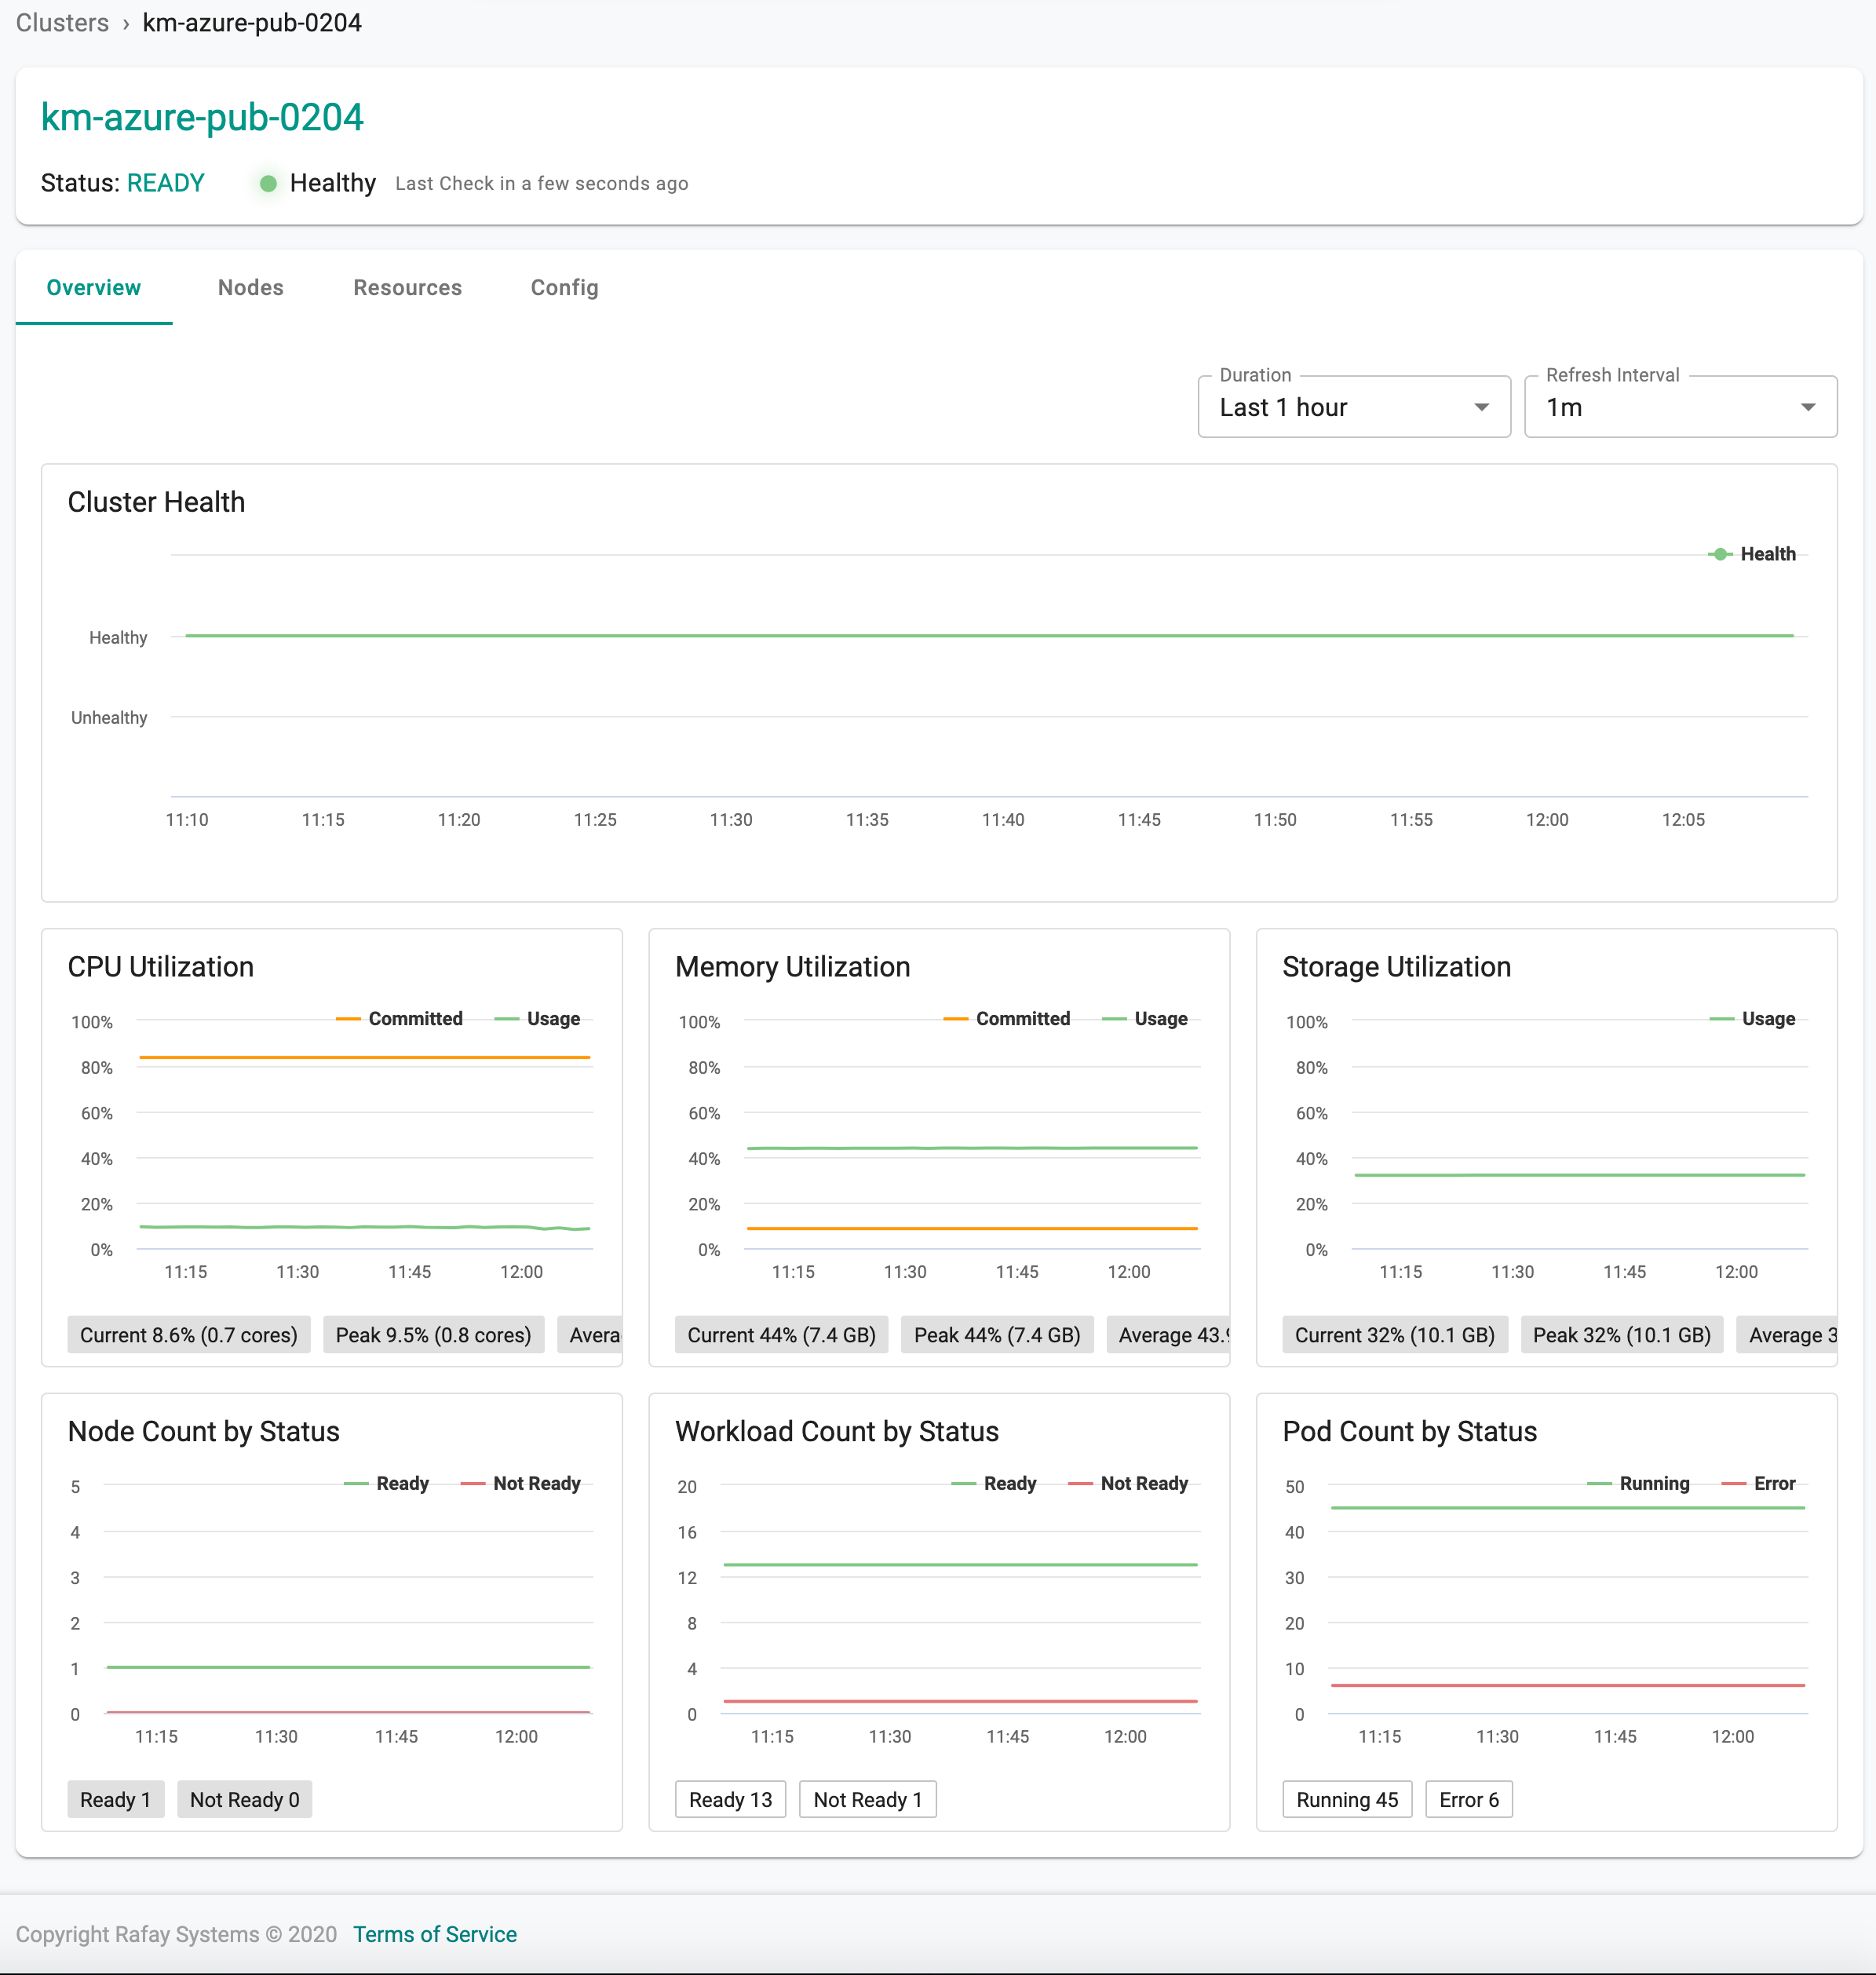Toggle Error legend in Pod Count chart
Viewport: 1876px width, 1975px height.
click(x=1759, y=1483)
